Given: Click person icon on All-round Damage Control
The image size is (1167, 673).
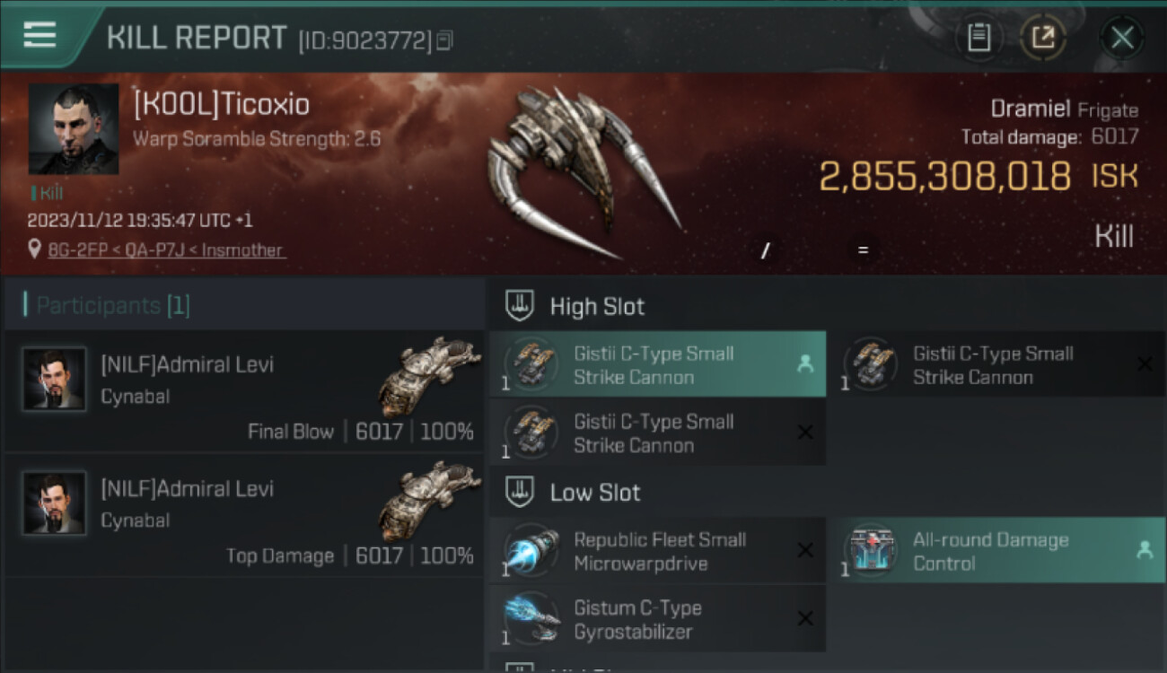Looking at the screenshot, I should [x=1145, y=550].
